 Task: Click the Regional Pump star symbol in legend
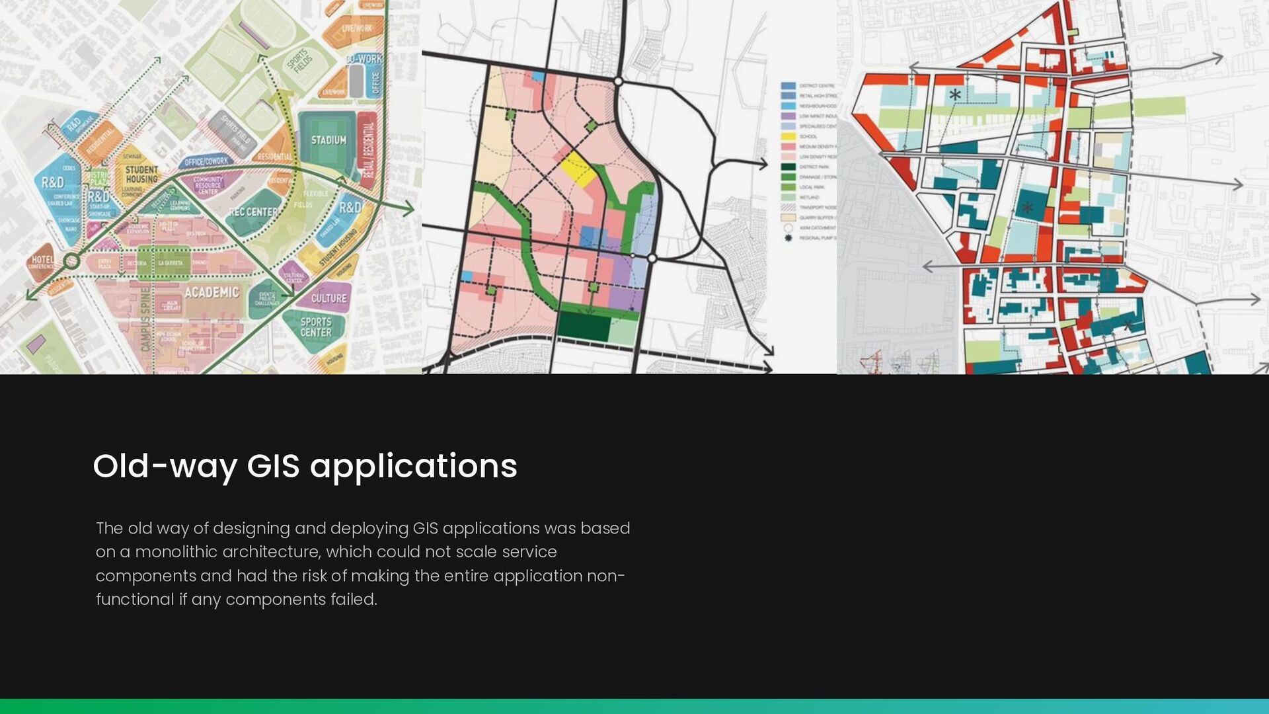(788, 238)
